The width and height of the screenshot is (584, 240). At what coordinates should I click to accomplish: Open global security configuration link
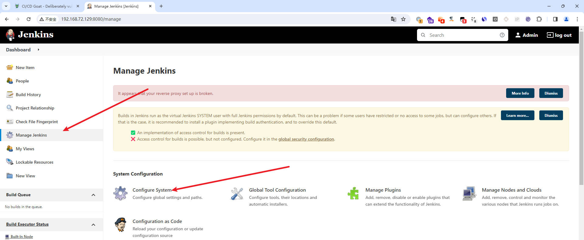pos(306,139)
